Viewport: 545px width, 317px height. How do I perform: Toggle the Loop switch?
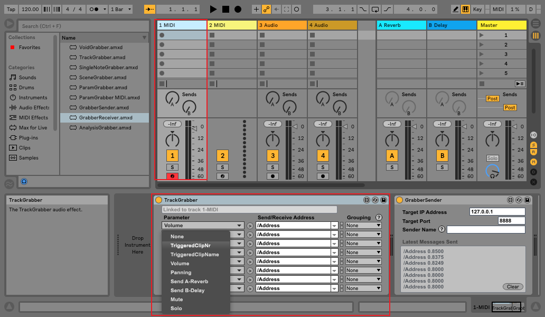click(375, 10)
